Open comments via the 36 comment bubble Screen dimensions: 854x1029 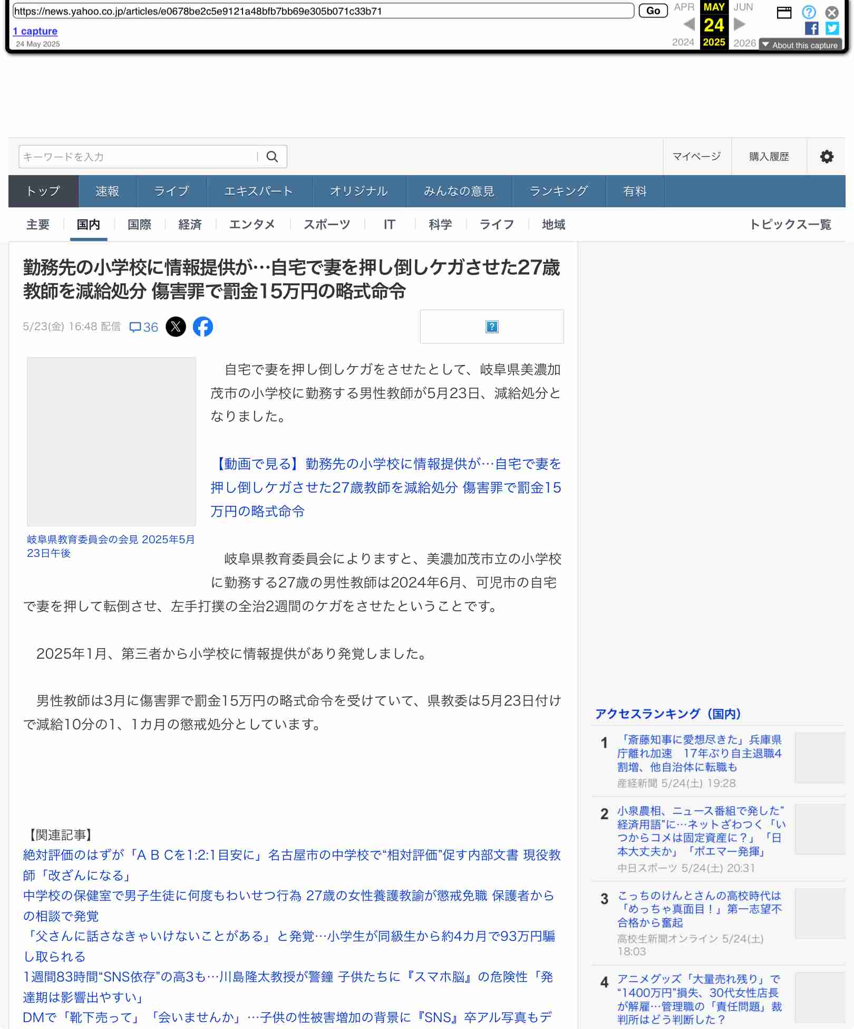coord(142,327)
